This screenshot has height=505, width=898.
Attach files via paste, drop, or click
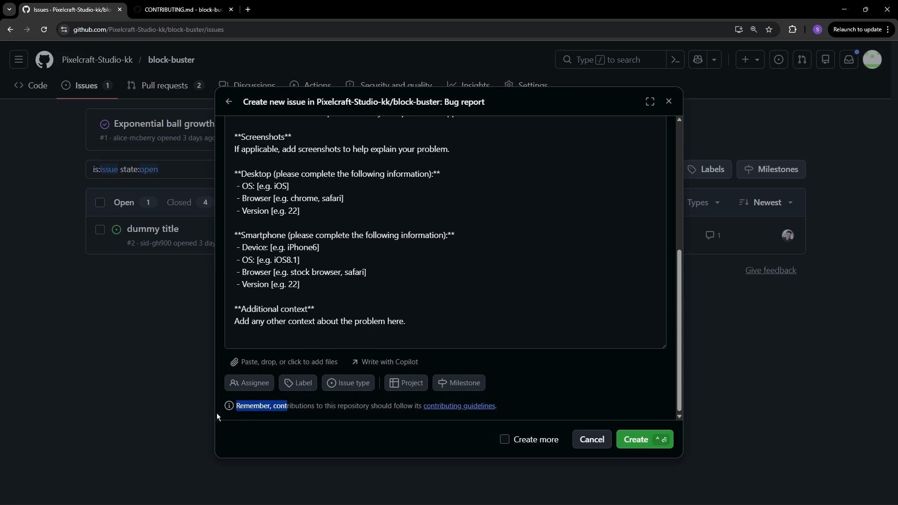click(284, 362)
